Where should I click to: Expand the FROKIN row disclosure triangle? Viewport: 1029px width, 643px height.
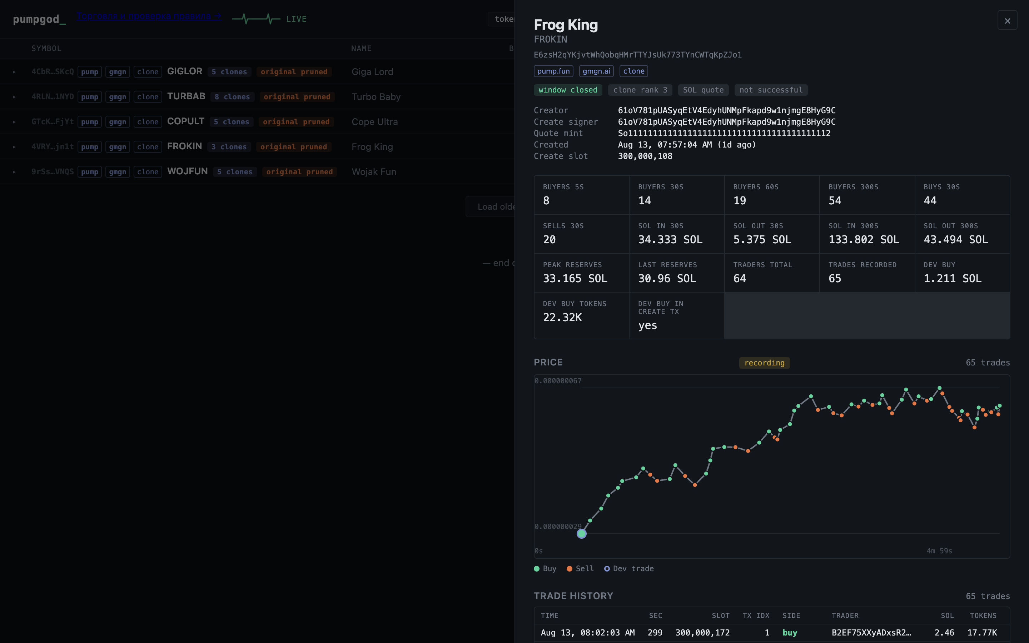coord(14,147)
